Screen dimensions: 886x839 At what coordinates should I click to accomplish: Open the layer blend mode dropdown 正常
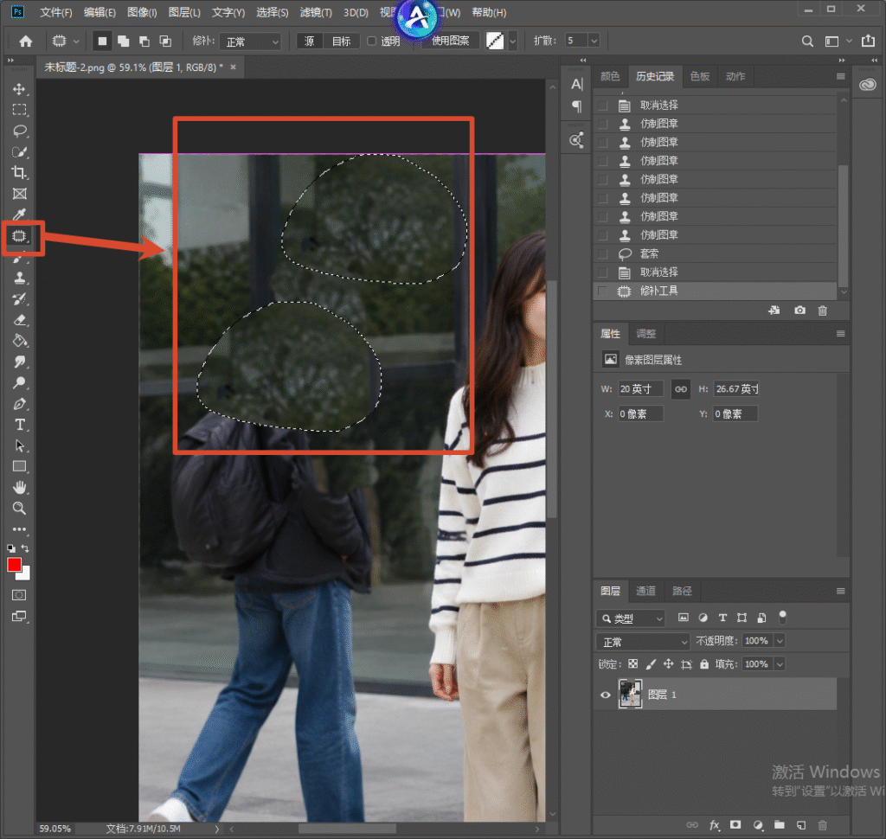[643, 642]
